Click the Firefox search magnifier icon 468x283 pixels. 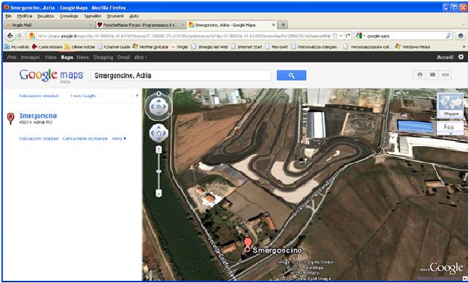pyautogui.click(x=448, y=35)
